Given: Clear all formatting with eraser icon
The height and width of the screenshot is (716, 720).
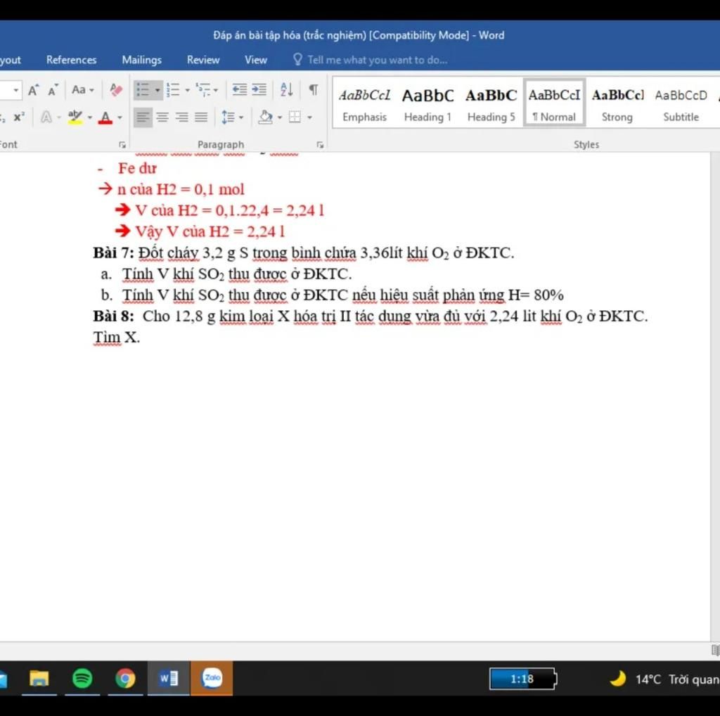Looking at the screenshot, I should point(116,89).
